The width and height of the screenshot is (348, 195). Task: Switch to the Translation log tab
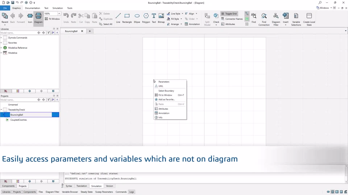(82, 186)
